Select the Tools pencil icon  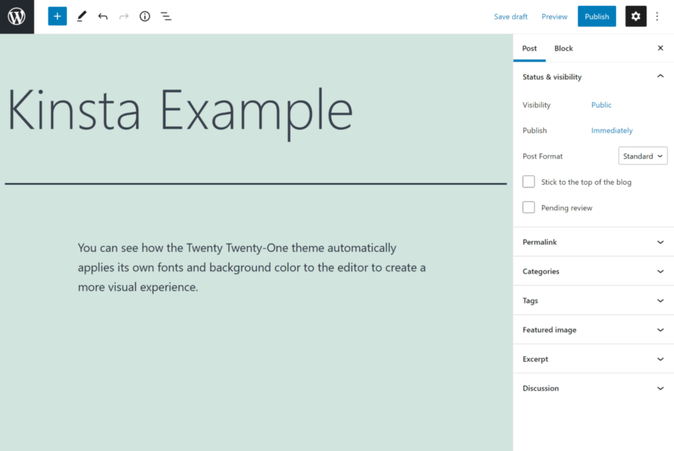82,16
